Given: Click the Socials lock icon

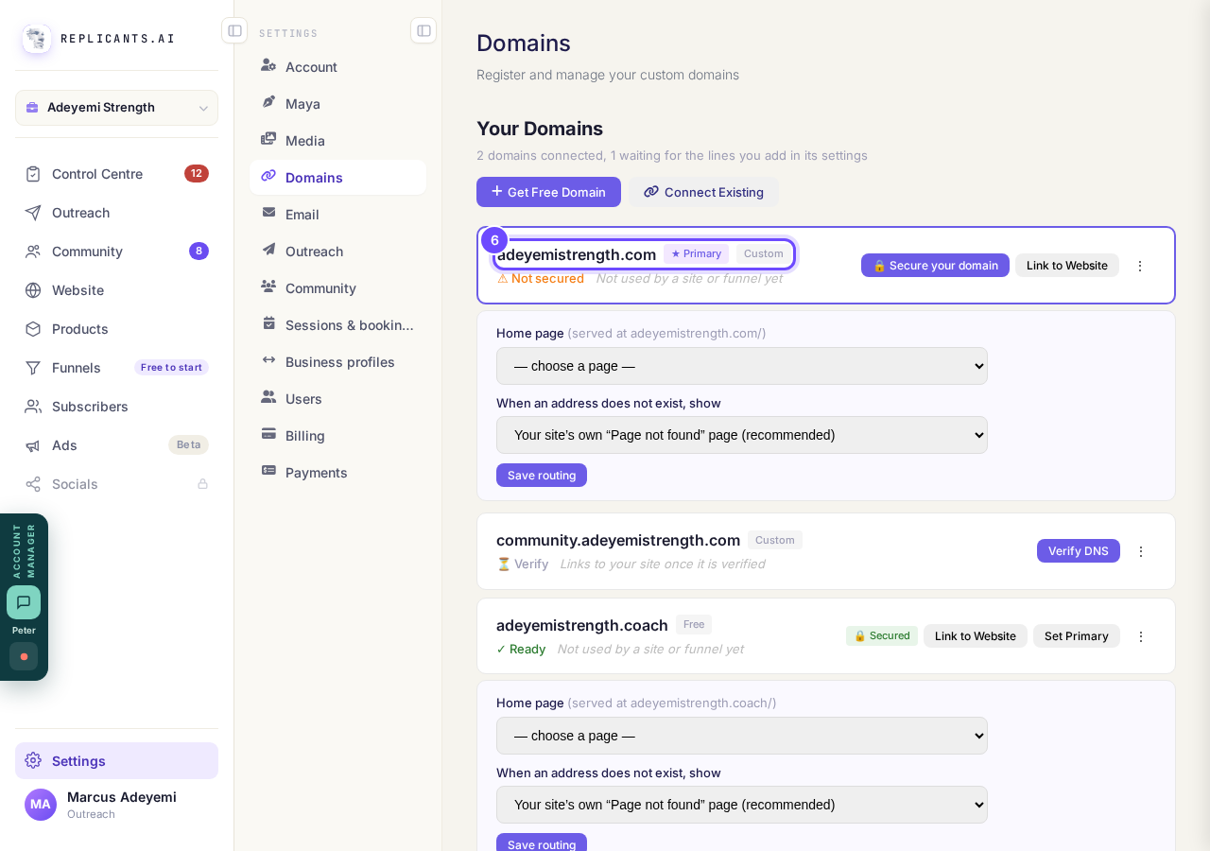Looking at the screenshot, I should [x=202, y=484].
